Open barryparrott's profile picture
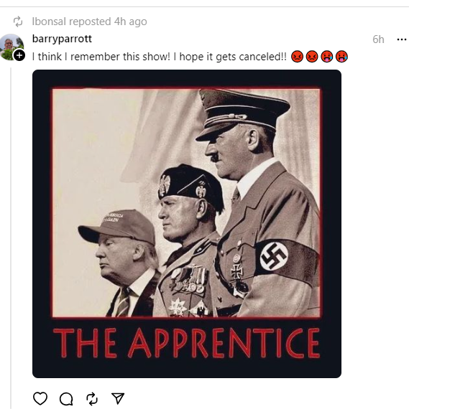Viewport: 473px width, 409px height. [12, 47]
